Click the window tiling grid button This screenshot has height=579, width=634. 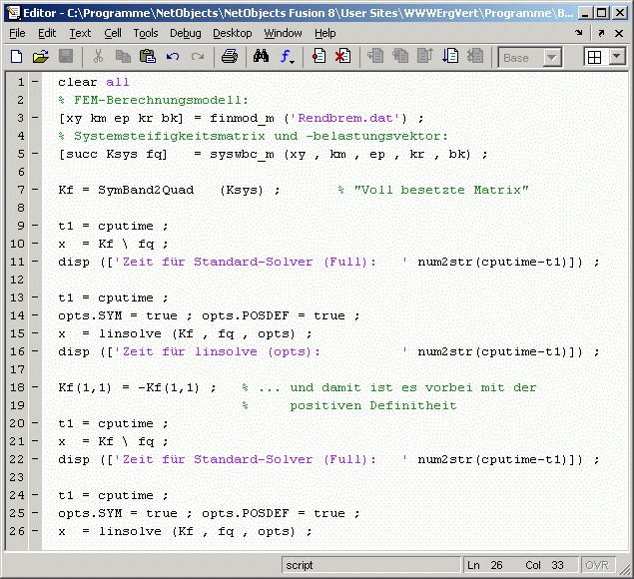pos(595,57)
